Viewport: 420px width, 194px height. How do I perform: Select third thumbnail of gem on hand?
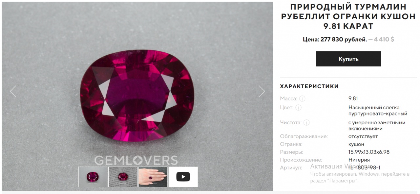tap(153, 177)
